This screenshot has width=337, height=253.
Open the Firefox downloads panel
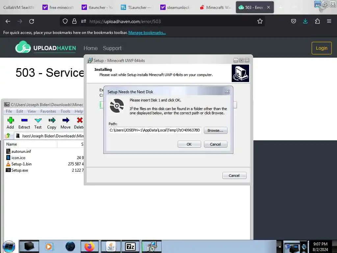click(x=305, y=21)
